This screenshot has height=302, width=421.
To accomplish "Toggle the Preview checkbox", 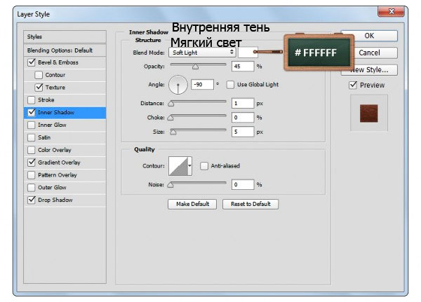I will [x=353, y=85].
